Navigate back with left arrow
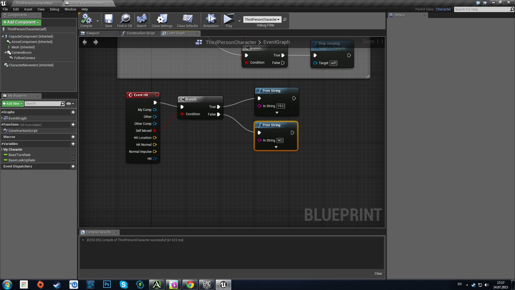The image size is (515, 290). coord(84,42)
